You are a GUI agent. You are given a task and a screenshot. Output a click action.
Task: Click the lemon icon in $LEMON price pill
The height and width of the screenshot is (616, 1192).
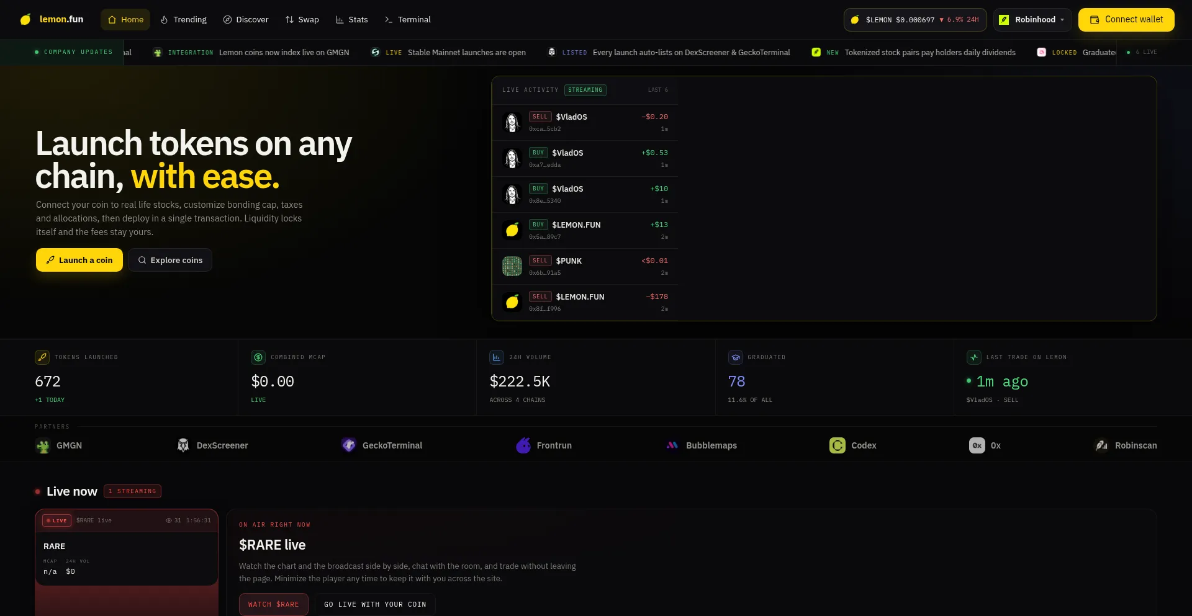click(855, 20)
